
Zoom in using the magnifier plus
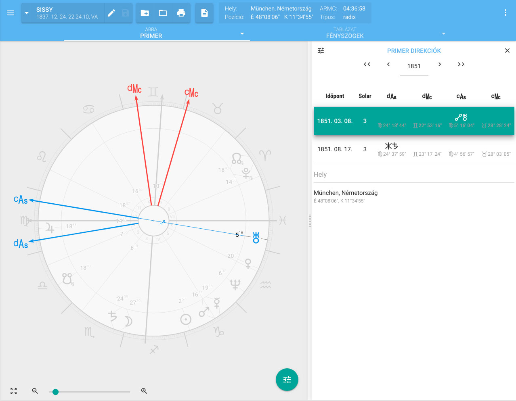(x=144, y=391)
